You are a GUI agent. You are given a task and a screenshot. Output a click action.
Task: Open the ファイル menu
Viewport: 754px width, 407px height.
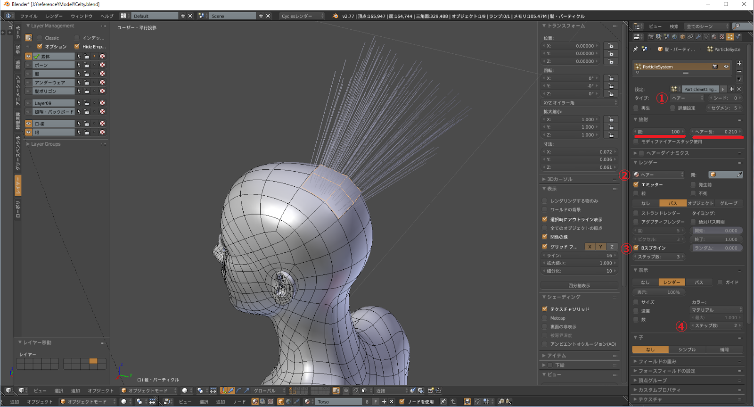click(x=29, y=16)
